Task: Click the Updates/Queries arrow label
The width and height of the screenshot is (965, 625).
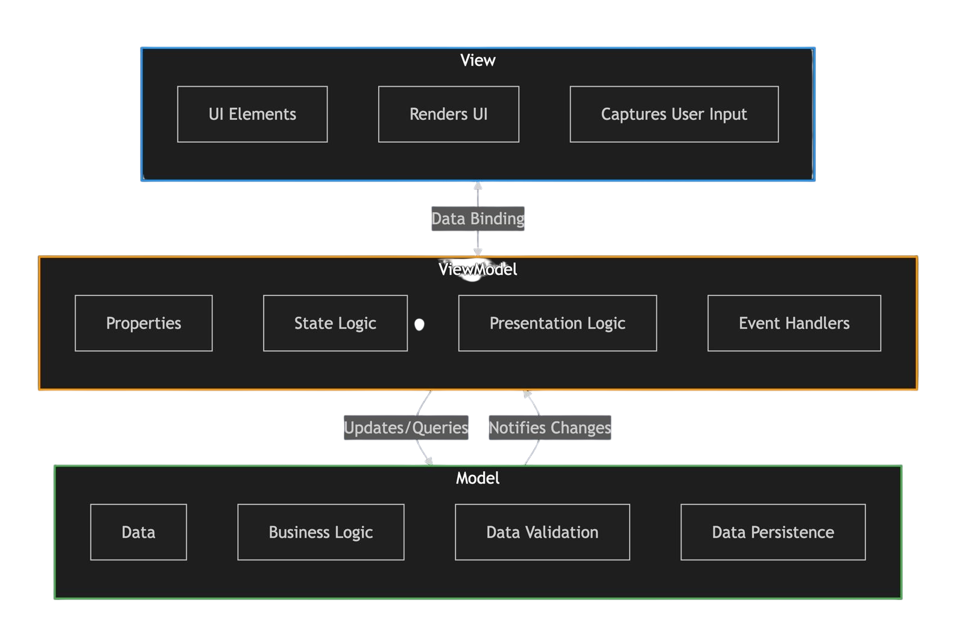Action: pos(405,428)
